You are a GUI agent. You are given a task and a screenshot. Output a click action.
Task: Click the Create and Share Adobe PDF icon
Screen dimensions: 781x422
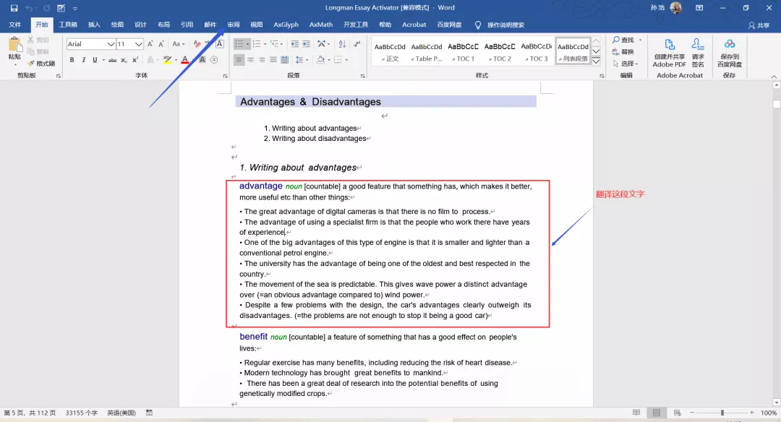[x=669, y=51]
